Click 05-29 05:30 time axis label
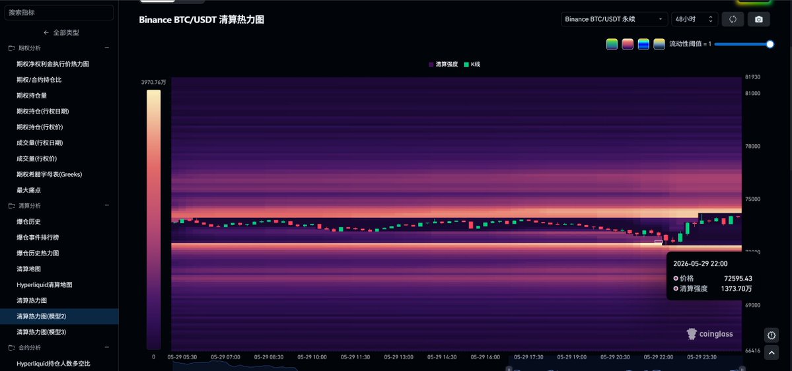 coord(182,357)
